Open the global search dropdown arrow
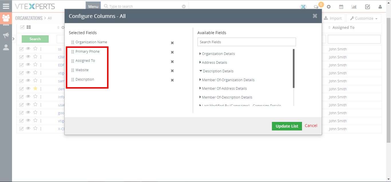Screen dimensions: 391x182 pyautogui.click(x=184, y=6)
